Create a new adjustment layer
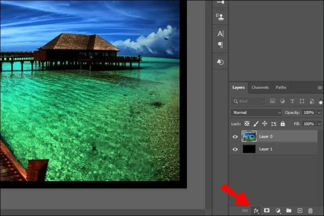Screen dimensions: 324x216 coord(278,210)
